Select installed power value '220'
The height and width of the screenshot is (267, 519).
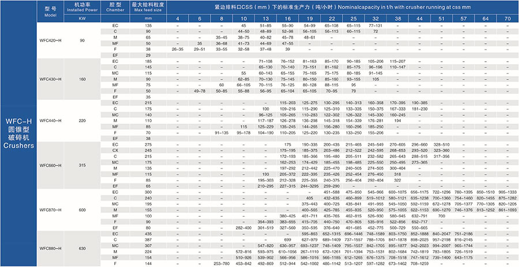click(82, 121)
